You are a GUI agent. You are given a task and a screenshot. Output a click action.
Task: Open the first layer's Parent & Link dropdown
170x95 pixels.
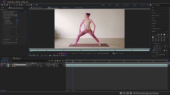coord(59,65)
